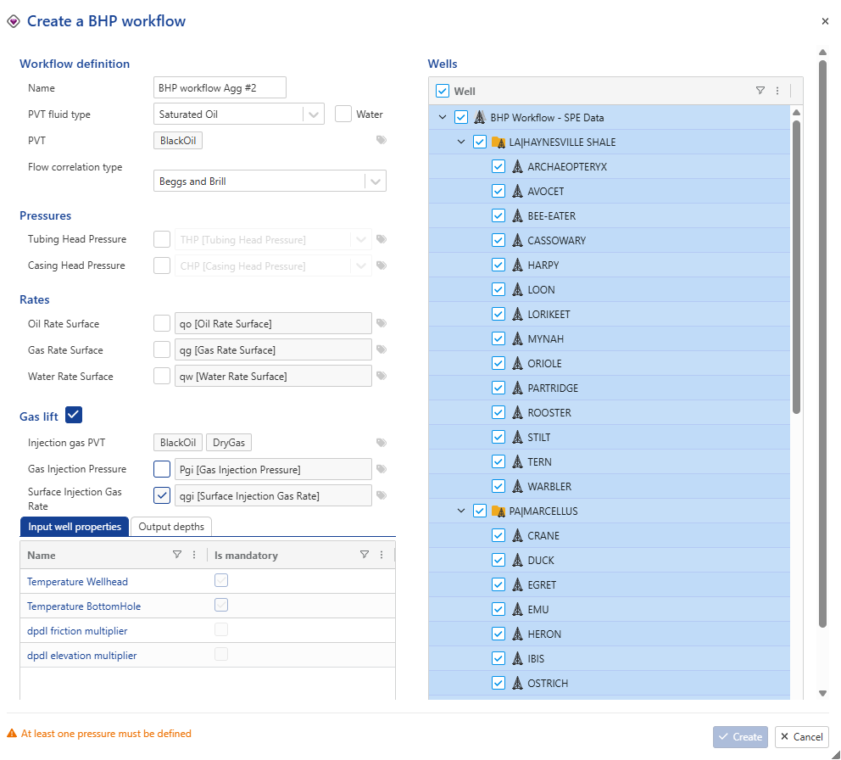Click the workflow Name input field
Image resolution: width=841 pixels, height=760 pixels.
click(x=220, y=87)
